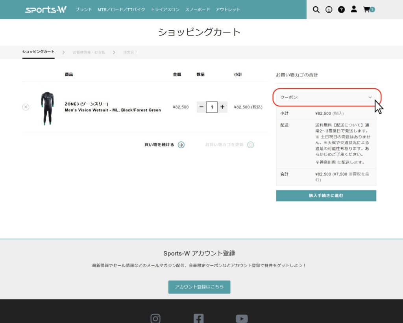Click the search magnifier icon
This screenshot has width=403, height=323.
pyautogui.click(x=316, y=9)
